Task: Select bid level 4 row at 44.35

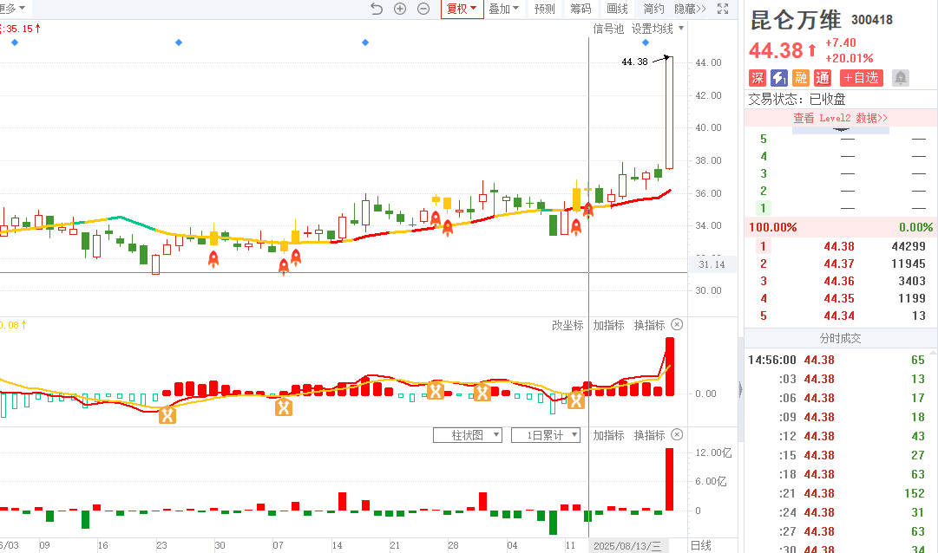Action: pyautogui.click(x=841, y=298)
